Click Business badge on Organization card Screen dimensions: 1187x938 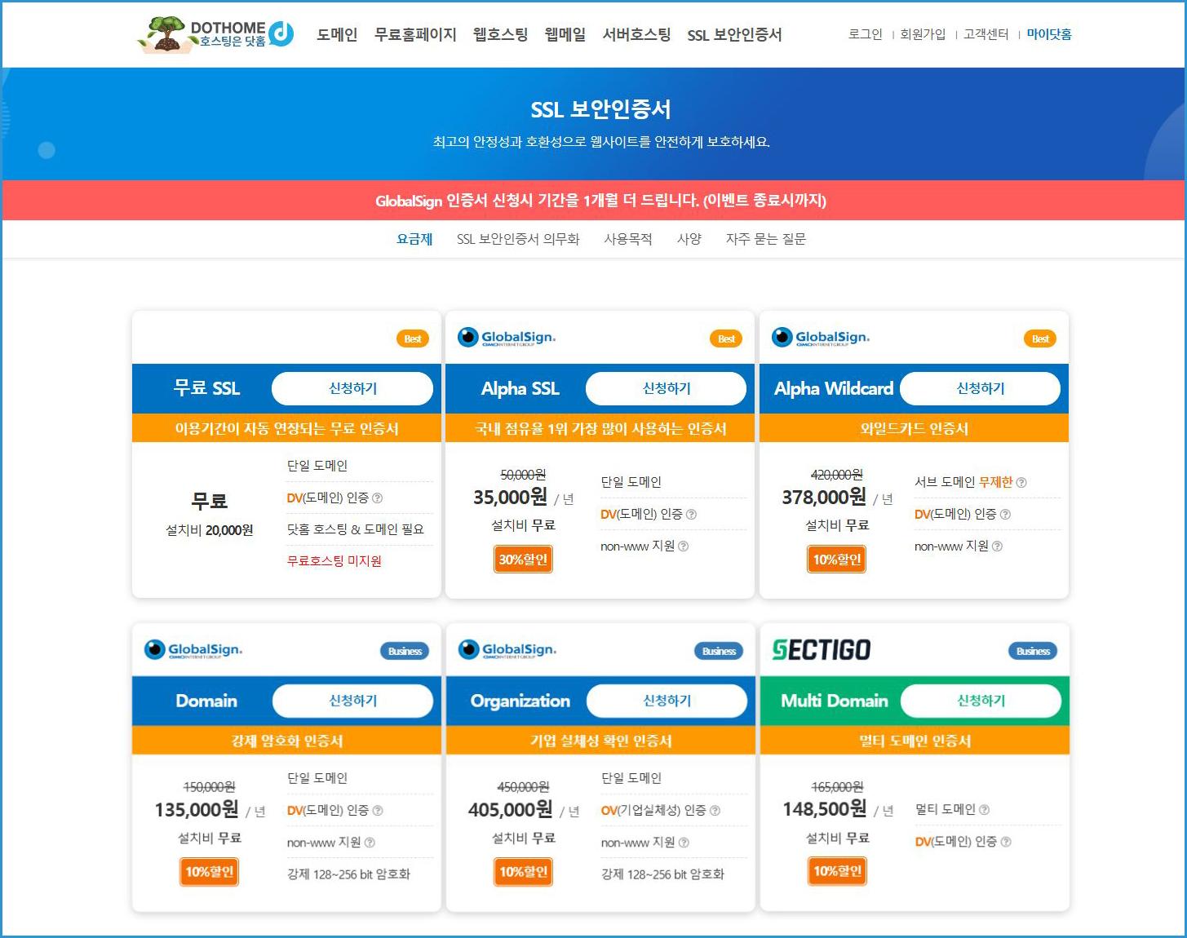pyautogui.click(x=719, y=651)
